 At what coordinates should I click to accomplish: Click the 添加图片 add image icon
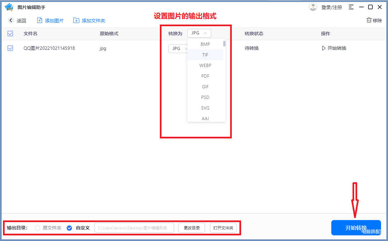coord(40,21)
